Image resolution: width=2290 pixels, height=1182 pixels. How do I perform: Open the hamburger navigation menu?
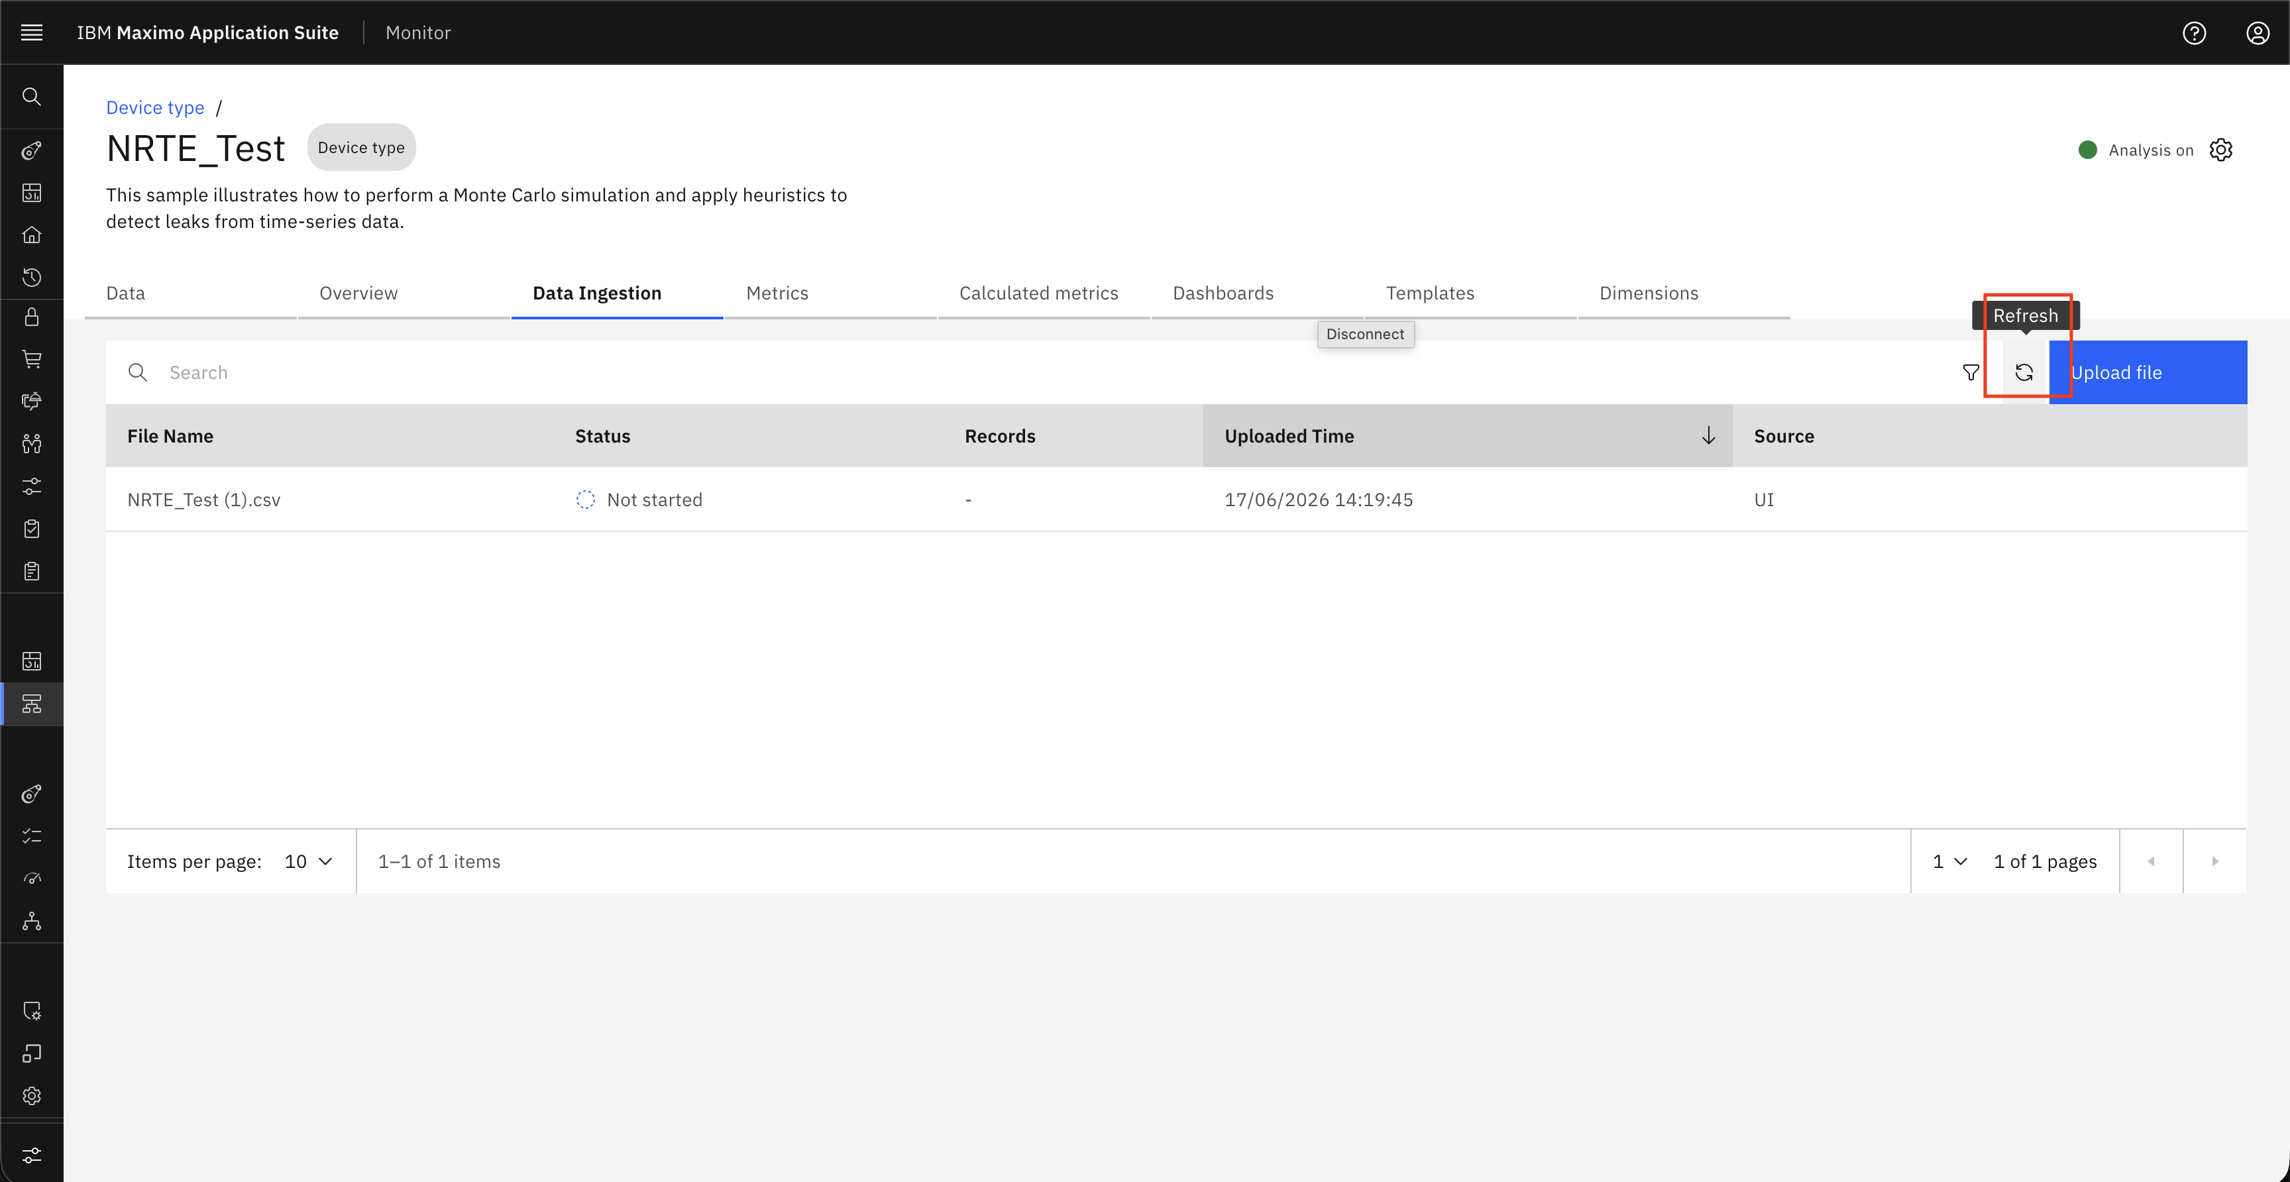(x=32, y=33)
